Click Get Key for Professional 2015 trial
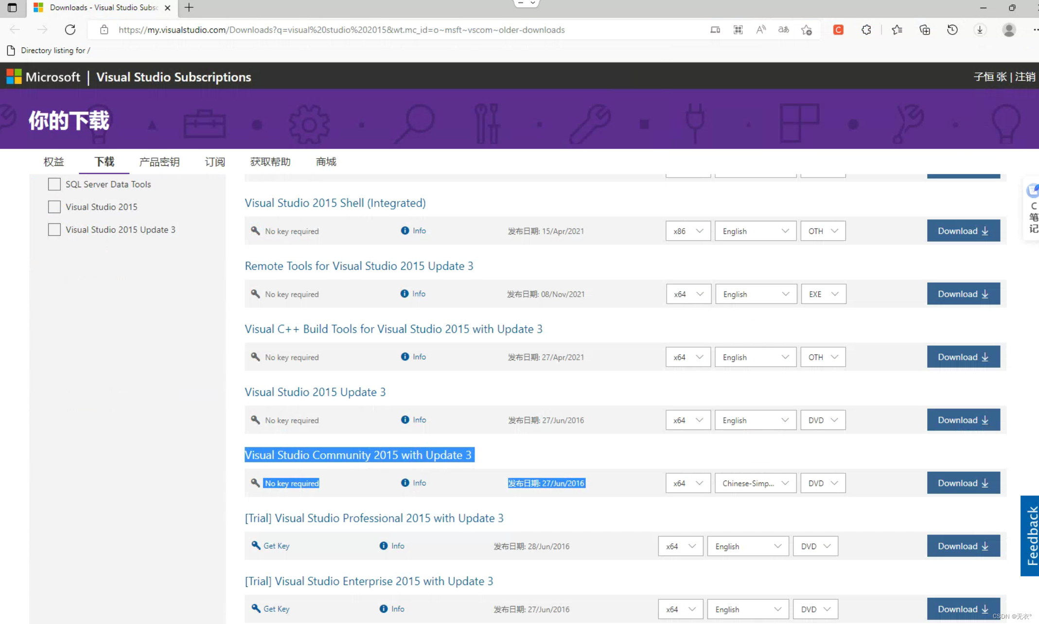The height and width of the screenshot is (624, 1039). (x=277, y=546)
